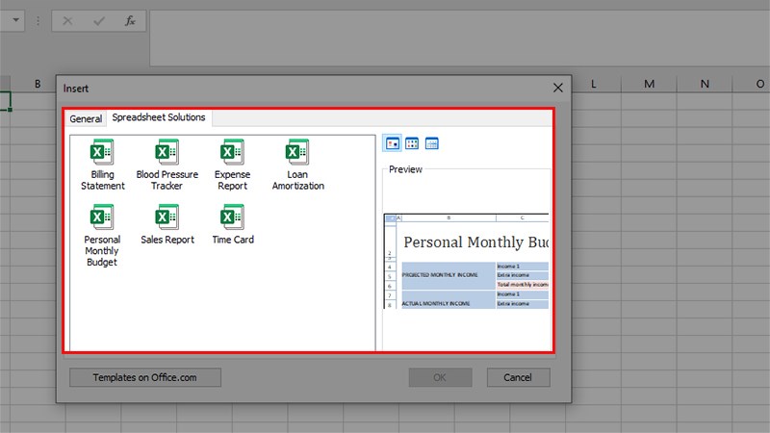The height and width of the screenshot is (433, 770).
Task: Choose the Expense Report template
Action: click(x=232, y=165)
